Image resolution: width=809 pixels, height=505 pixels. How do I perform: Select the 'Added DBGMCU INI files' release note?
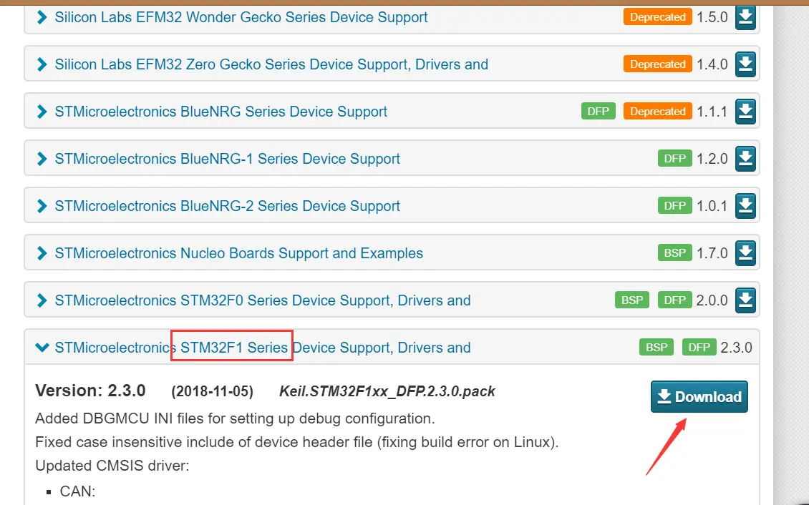click(x=236, y=418)
